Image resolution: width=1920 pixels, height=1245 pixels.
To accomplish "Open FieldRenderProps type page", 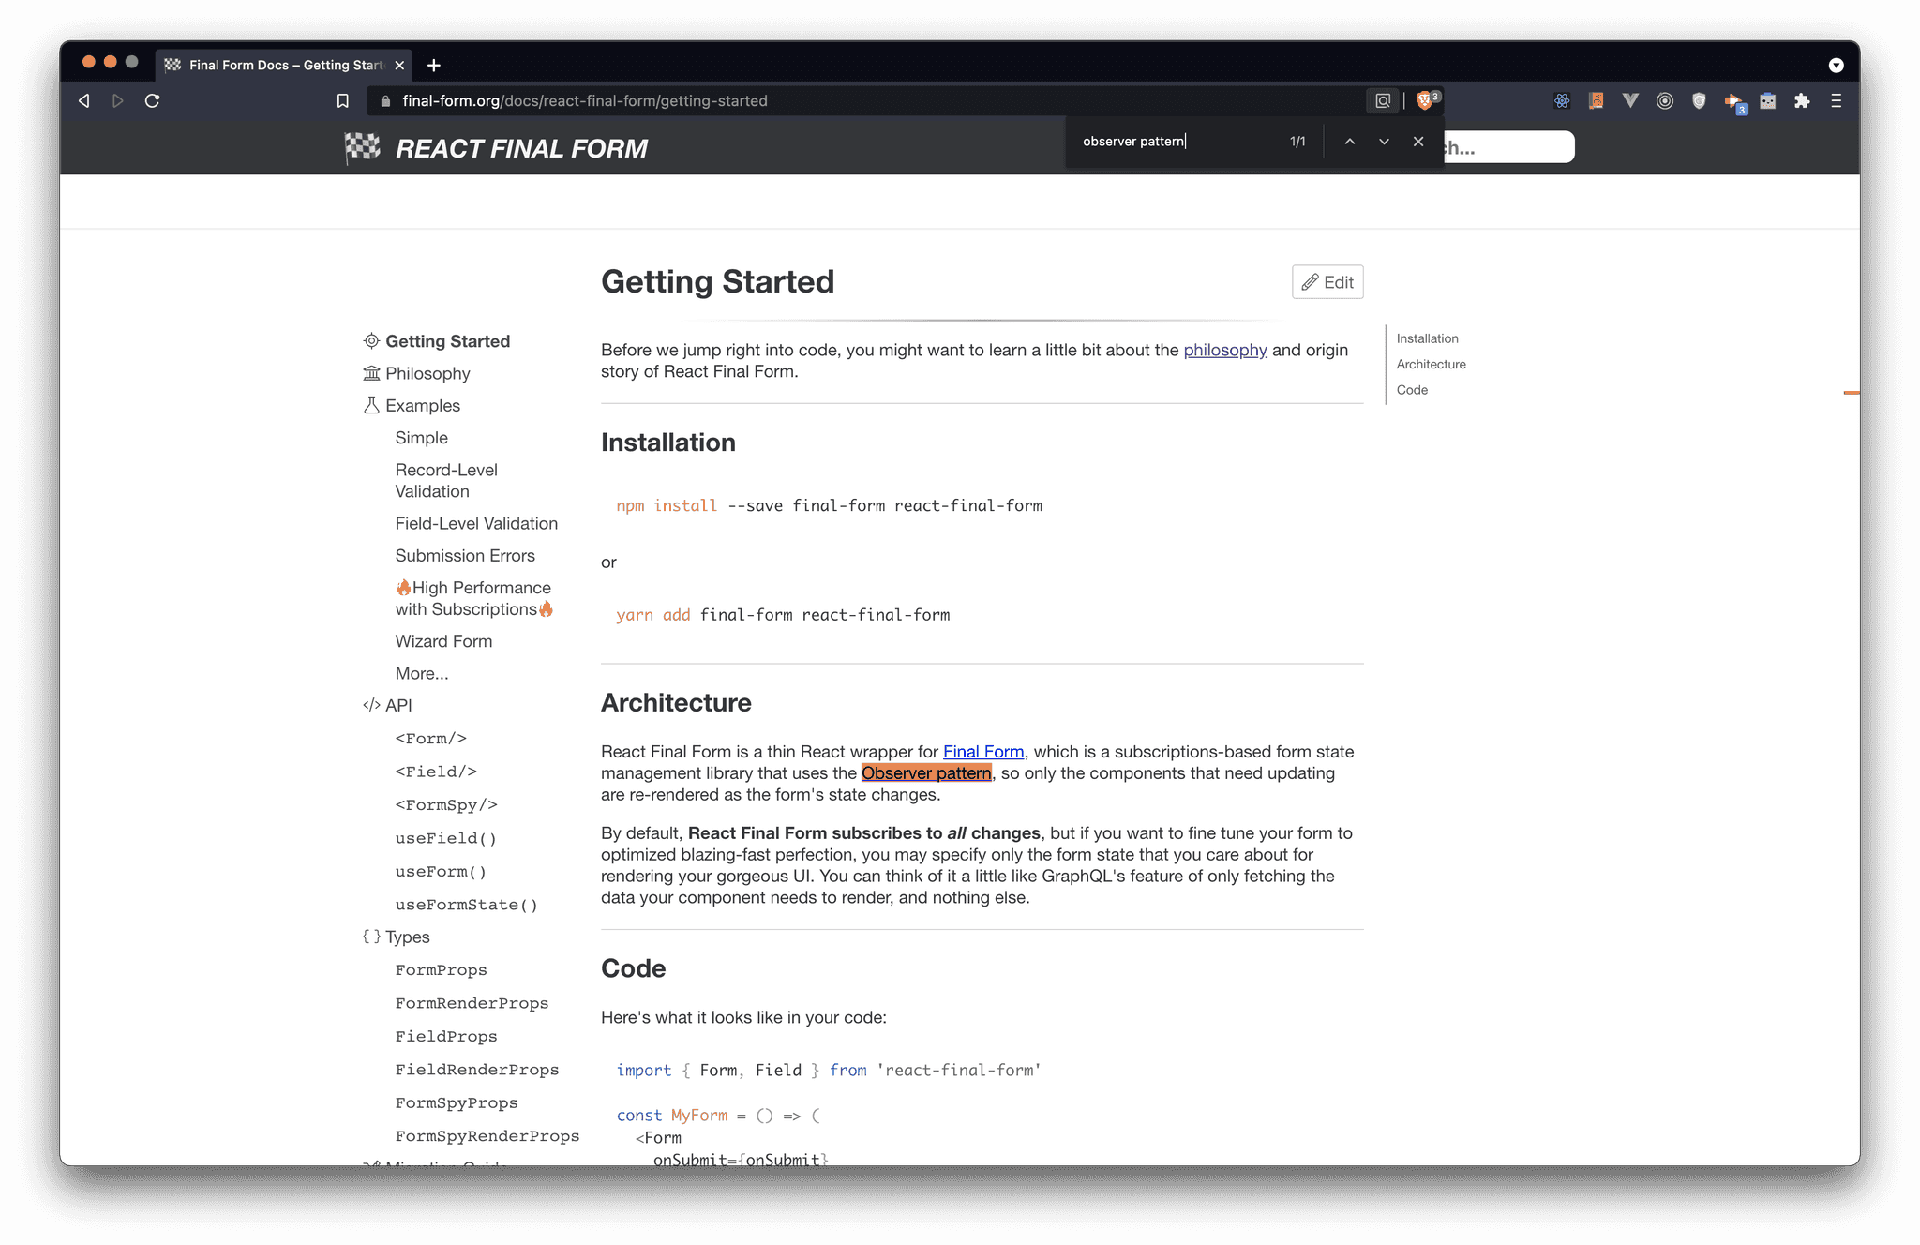I will click(477, 1070).
